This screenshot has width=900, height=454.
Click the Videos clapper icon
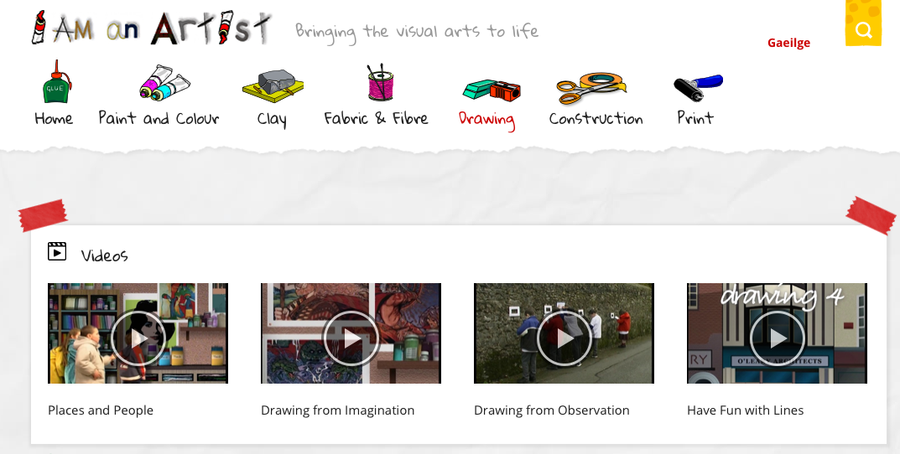(57, 251)
